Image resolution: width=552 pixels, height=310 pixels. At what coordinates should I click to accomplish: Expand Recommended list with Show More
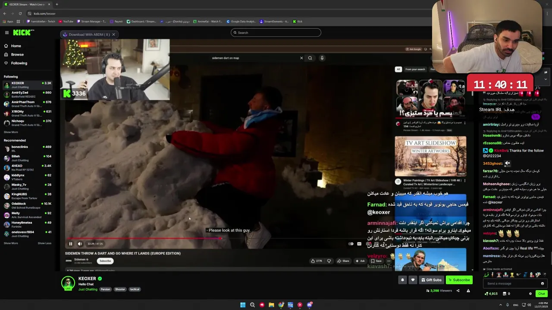11,243
